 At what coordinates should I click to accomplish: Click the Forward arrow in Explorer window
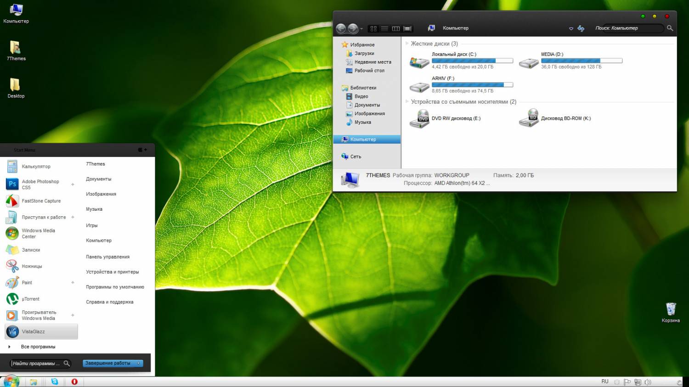tap(353, 28)
